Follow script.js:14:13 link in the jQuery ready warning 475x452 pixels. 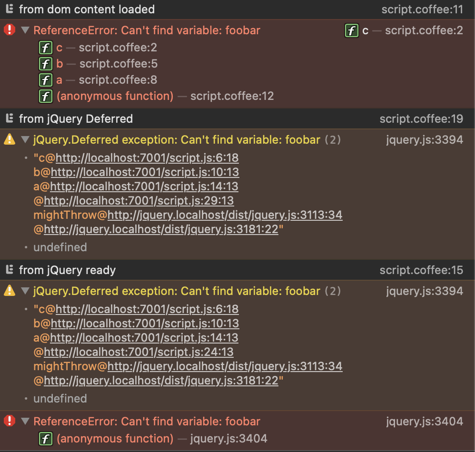click(144, 337)
